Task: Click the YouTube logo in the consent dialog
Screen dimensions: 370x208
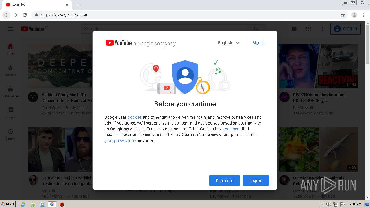Action: tap(119, 43)
